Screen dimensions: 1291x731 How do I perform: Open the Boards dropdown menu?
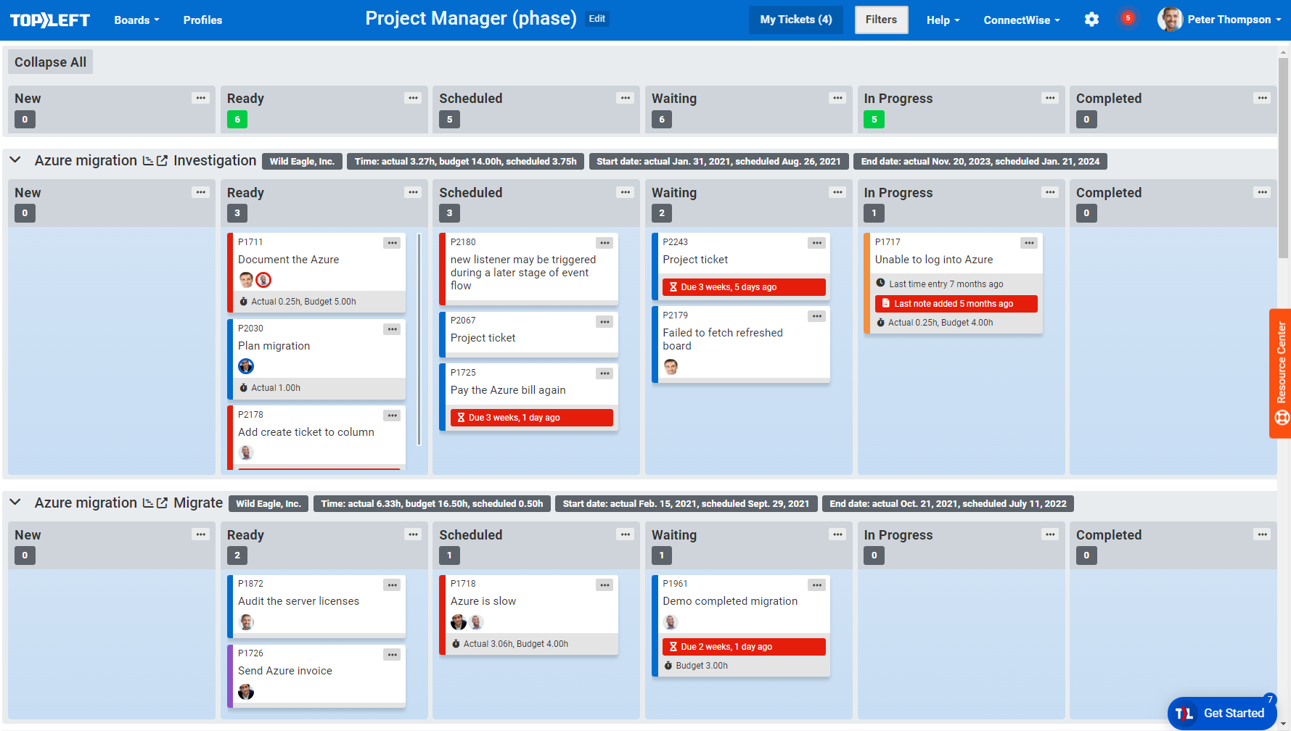click(136, 20)
